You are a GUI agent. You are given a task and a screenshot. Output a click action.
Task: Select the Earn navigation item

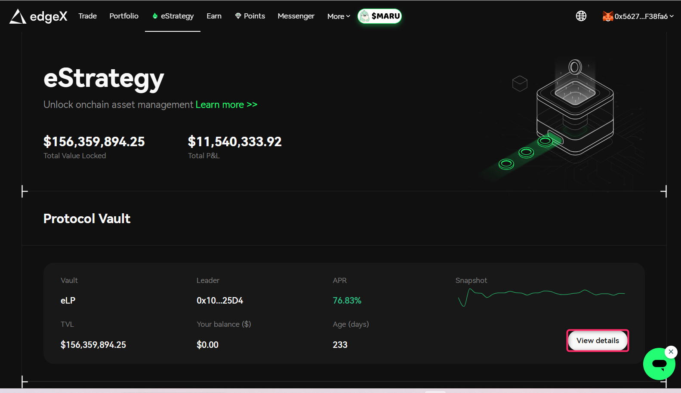pos(214,16)
